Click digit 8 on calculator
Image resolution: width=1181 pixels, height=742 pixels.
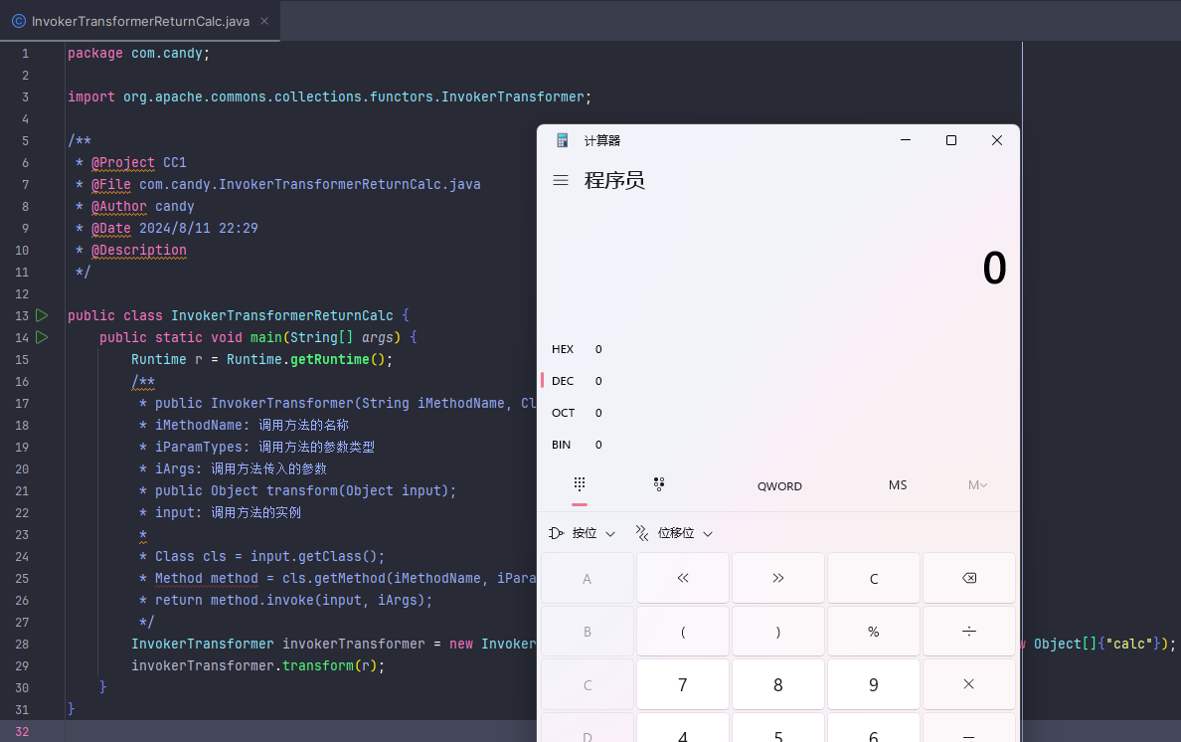(x=778, y=684)
